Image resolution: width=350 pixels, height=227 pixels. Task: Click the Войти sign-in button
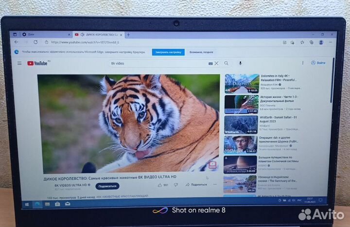pos(318,63)
